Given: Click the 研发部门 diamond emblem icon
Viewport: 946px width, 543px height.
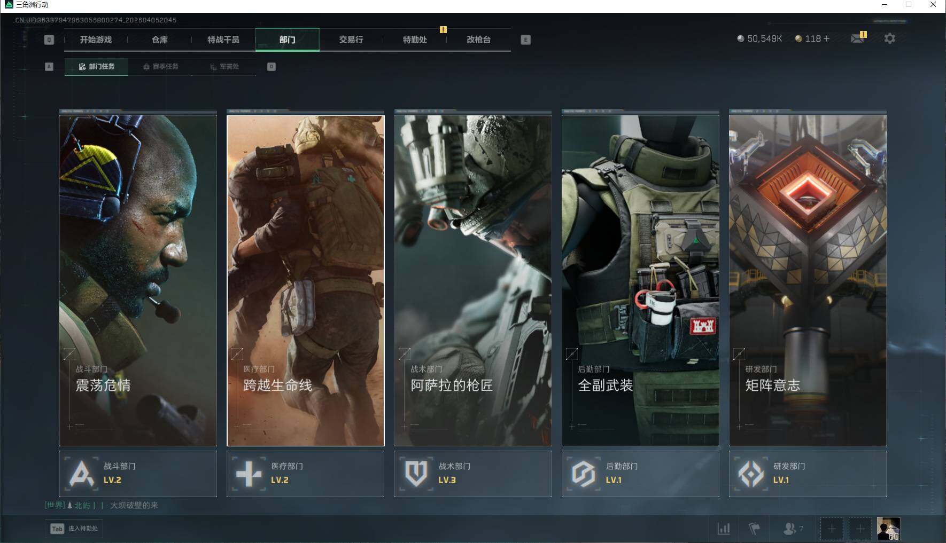Looking at the screenshot, I should tap(750, 474).
